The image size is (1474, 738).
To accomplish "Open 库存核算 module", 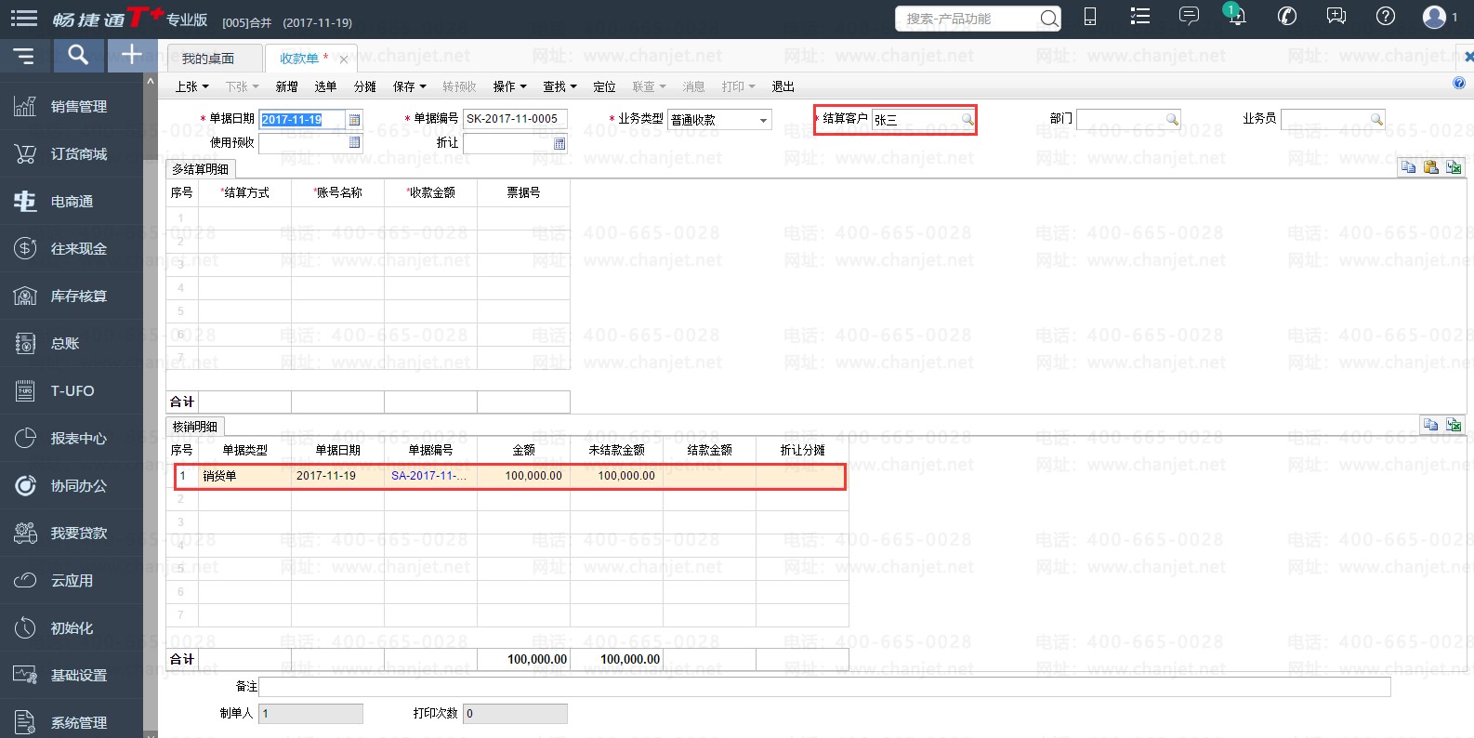I will 72,297.
